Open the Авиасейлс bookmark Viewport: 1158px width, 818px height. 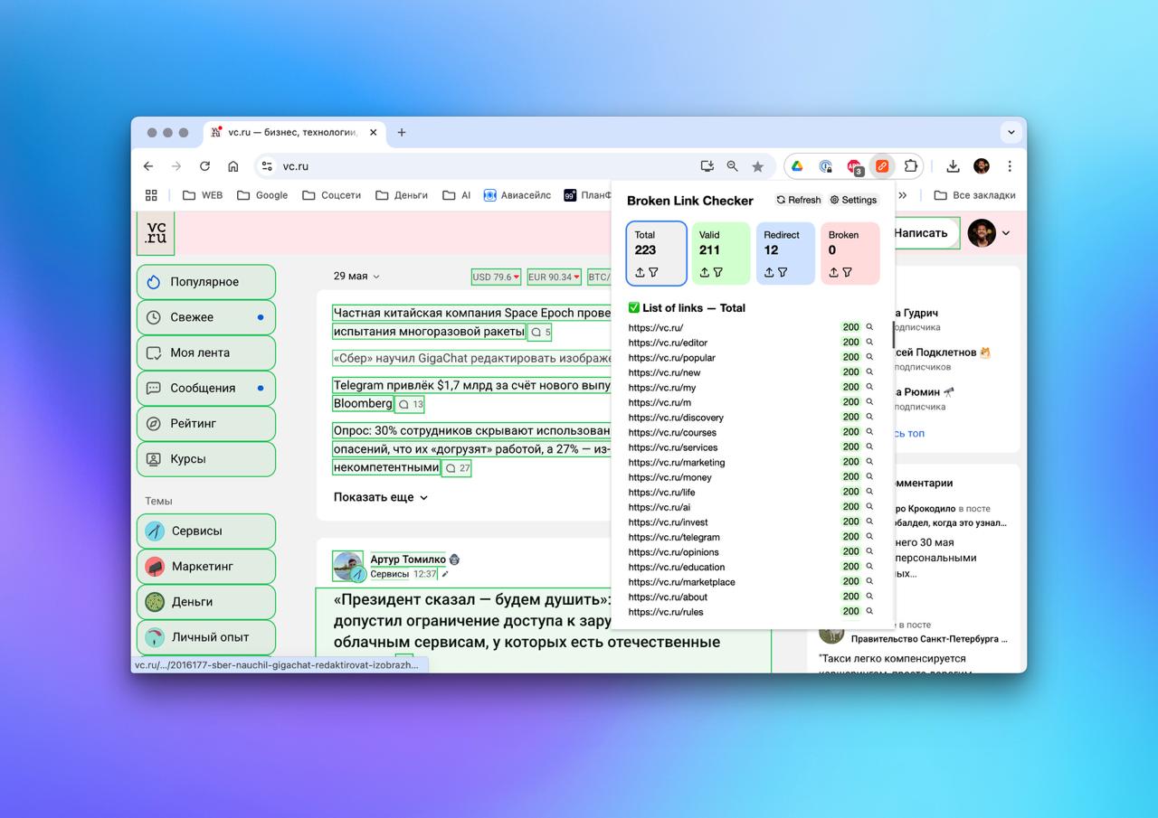(x=517, y=194)
